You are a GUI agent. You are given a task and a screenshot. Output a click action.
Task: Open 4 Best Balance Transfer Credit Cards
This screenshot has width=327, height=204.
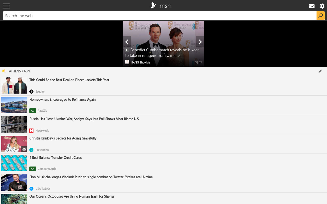coord(55,158)
